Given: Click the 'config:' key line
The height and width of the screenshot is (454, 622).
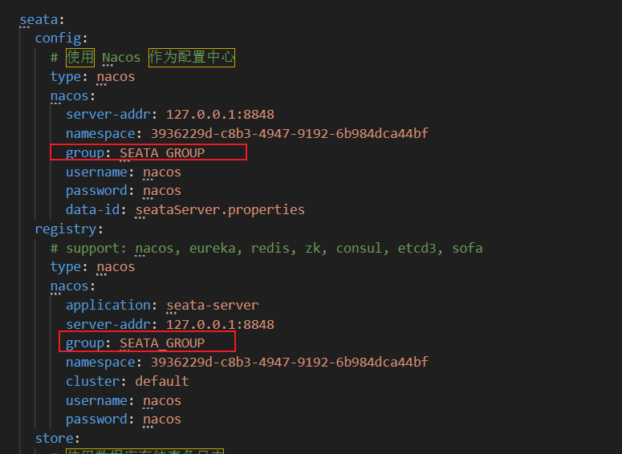Looking at the screenshot, I should point(61,38).
